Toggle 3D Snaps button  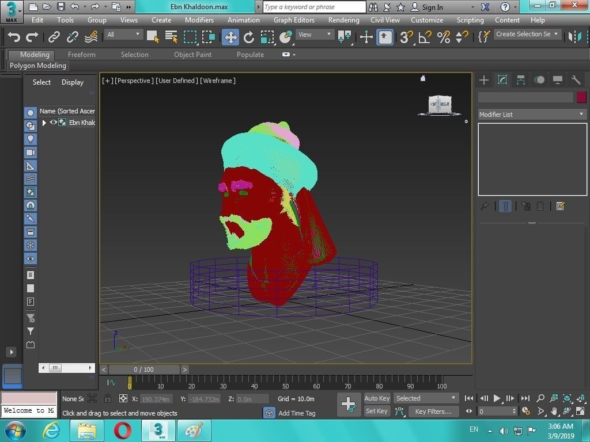tap(406, 37)
